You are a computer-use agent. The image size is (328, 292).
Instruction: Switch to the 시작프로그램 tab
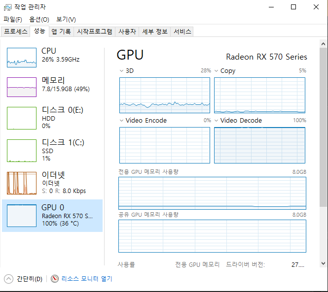tap(95, 32)
